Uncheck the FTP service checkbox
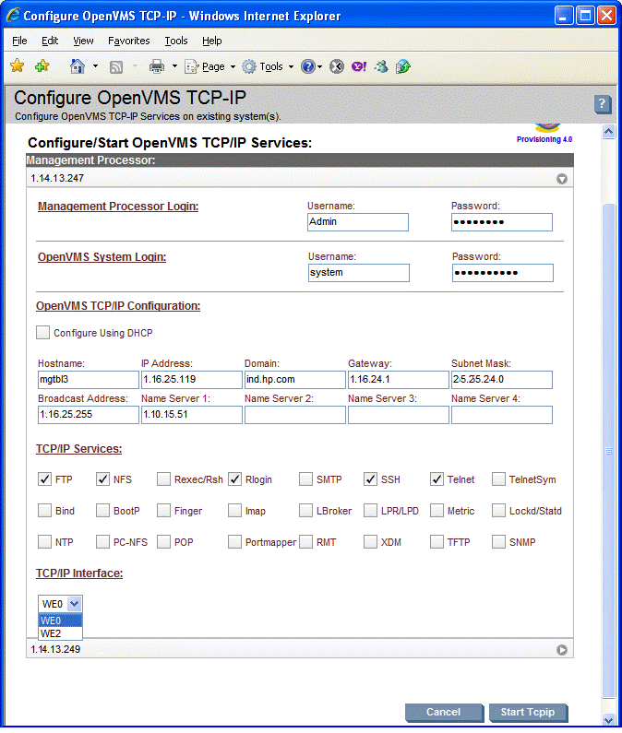 click(x=44, y=479)
